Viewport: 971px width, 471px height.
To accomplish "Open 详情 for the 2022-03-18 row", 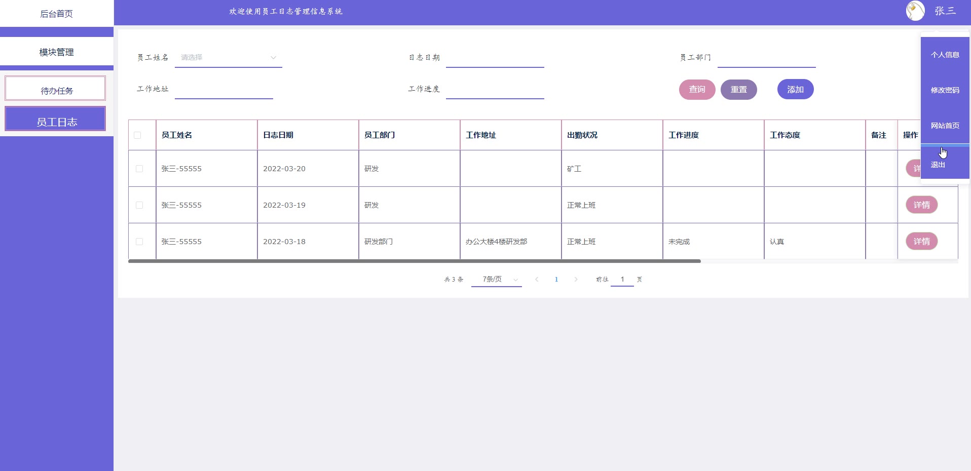I will (x=922, y=242).
